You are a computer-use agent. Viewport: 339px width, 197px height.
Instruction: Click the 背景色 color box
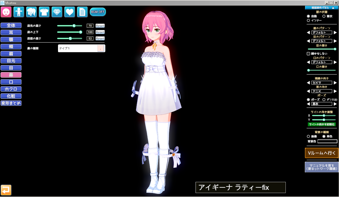(327, 141)
